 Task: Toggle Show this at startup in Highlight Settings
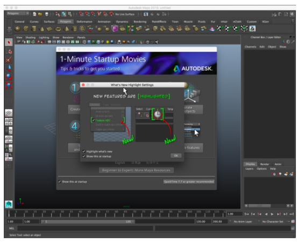[84, 156]
